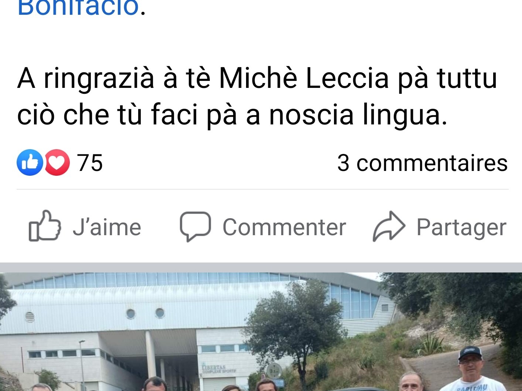Open the 75 reactions count
Screen dimensions: 522x391
[x=90, y=163]
